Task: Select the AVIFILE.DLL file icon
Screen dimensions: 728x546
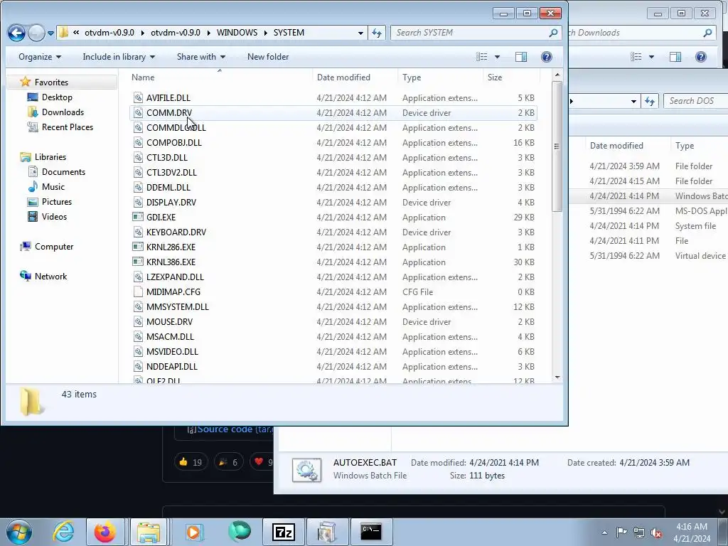Action: pyautogui.click(x=138, y=98)
